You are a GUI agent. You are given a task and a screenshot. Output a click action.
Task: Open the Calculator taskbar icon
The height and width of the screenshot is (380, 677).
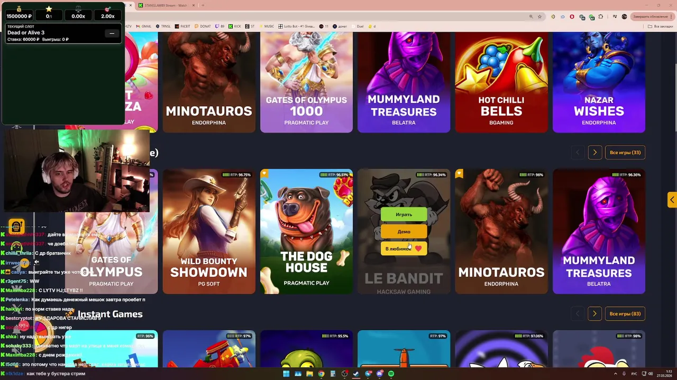pyautogui.click(x=333, y=374)
